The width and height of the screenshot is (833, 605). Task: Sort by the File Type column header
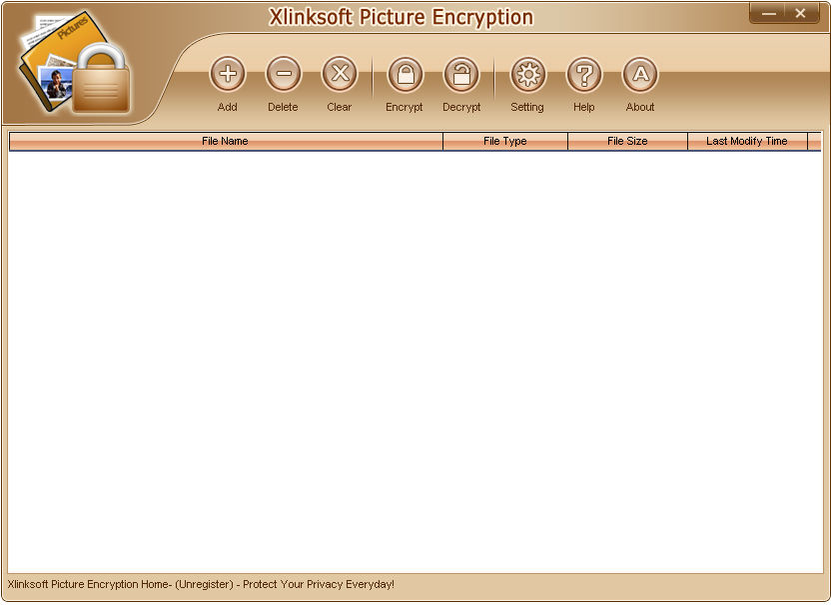505,142
